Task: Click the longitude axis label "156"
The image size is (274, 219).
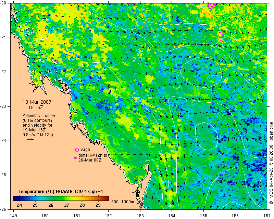Action: tap(235, 216)
